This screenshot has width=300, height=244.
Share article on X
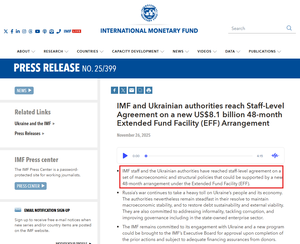[x=123, y=90]
